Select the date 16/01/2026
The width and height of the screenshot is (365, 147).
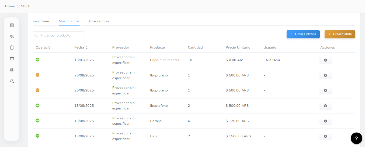pyautogui.click(x=84, y=60)
